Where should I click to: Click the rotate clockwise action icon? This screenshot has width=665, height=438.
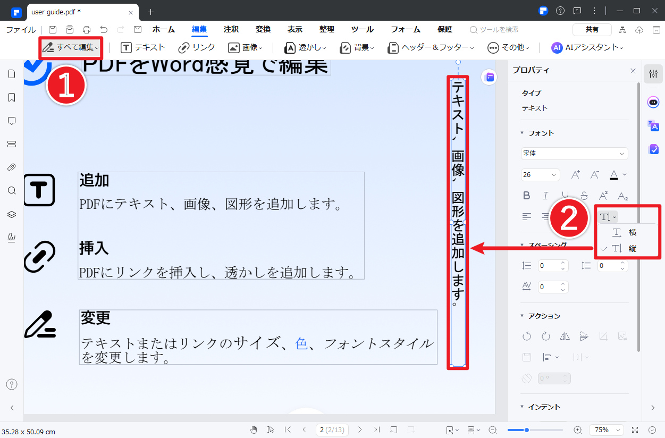(545, 336)
